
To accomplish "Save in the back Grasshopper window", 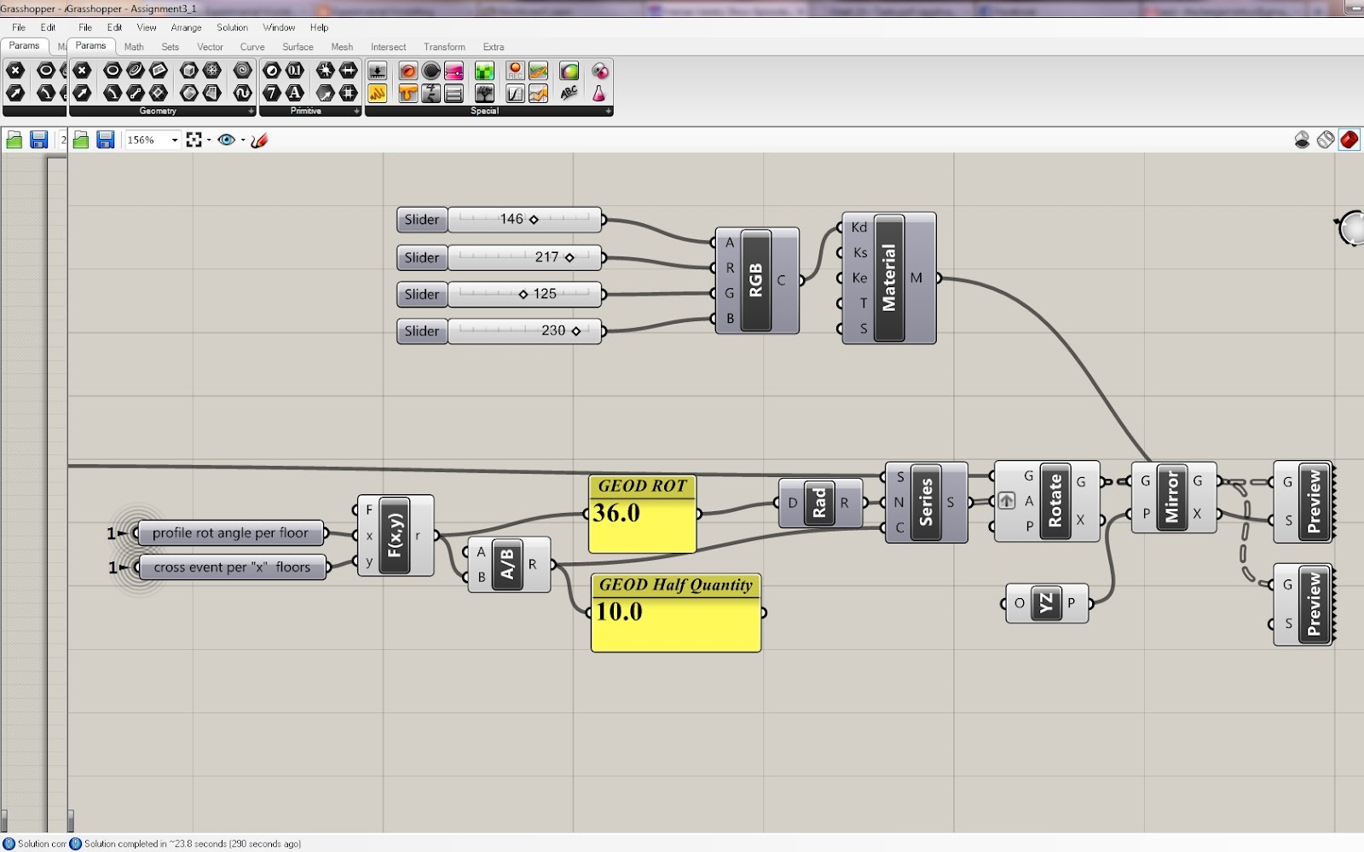I will (38, 140).
